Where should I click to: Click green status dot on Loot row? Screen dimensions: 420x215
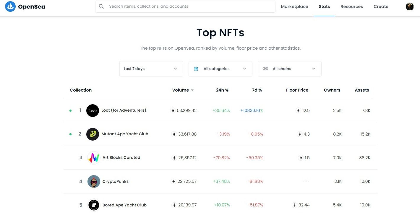[x=70, y=111]
